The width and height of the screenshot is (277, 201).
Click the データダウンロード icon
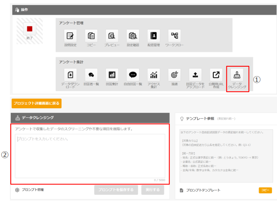pyautogui.click(x=70, y=75)
